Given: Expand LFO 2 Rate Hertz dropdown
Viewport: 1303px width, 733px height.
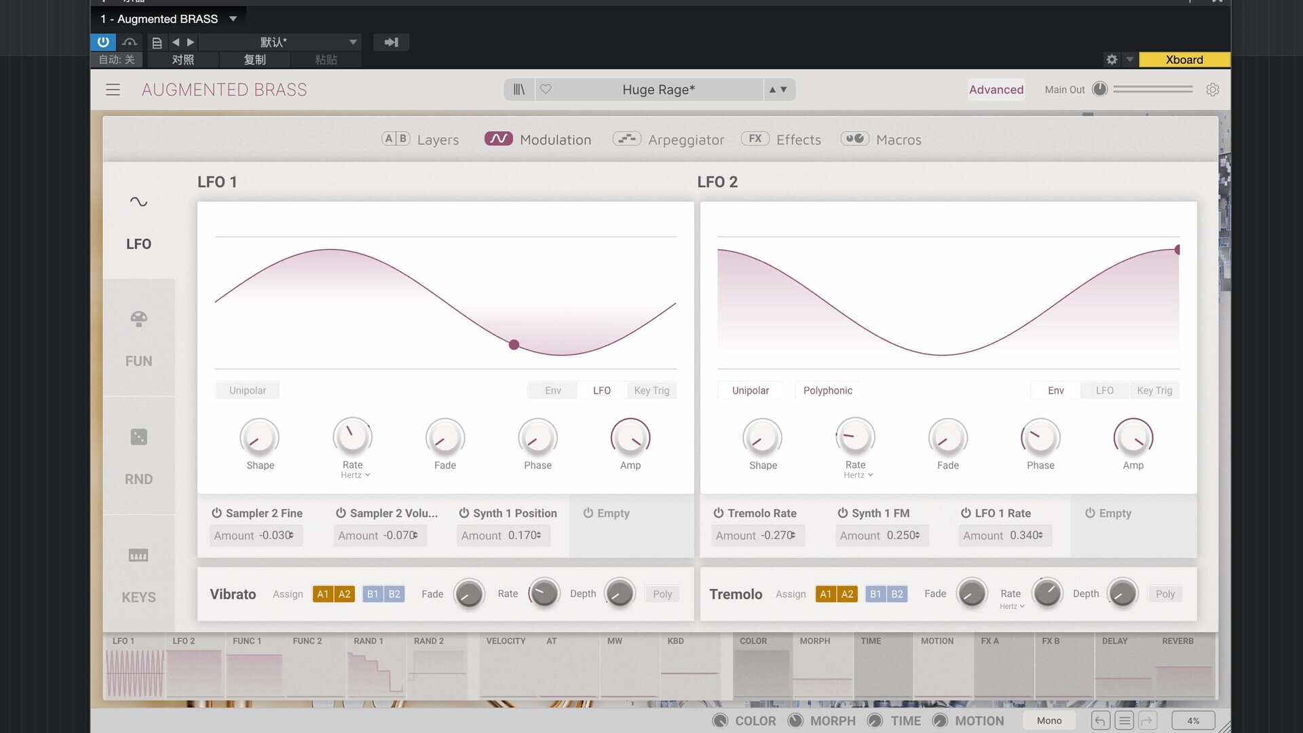Looking at the screenshot, I should [858, 475].
